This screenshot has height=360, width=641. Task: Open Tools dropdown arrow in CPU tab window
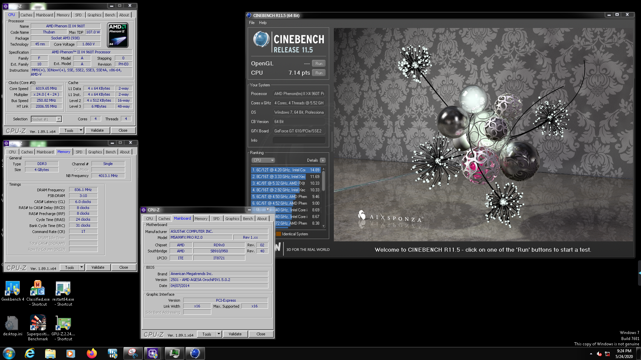tap(81, 130)
